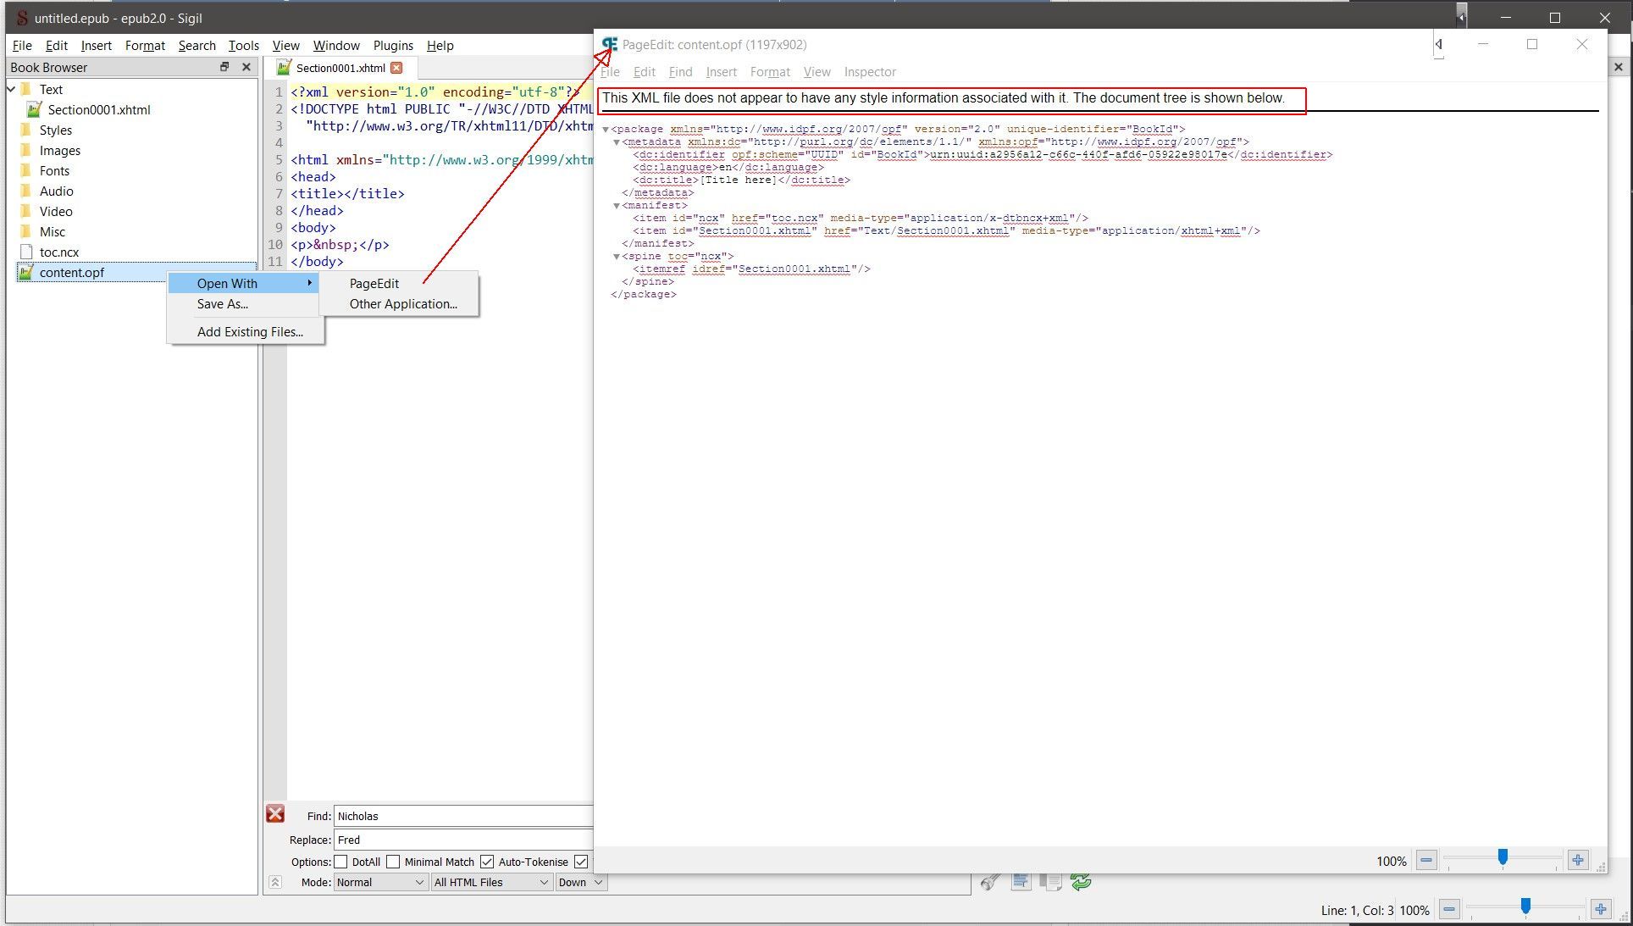Collapse Find panel with double-arrow icon

pyautogui.click(x=275, y=882)
